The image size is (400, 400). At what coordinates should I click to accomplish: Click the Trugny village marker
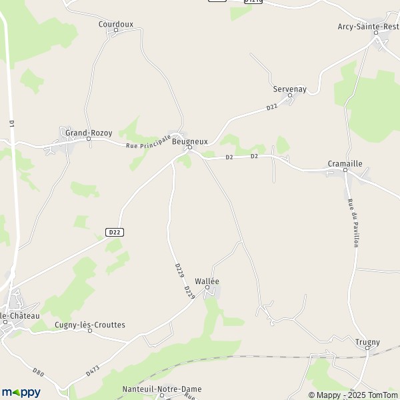(367, 348)
